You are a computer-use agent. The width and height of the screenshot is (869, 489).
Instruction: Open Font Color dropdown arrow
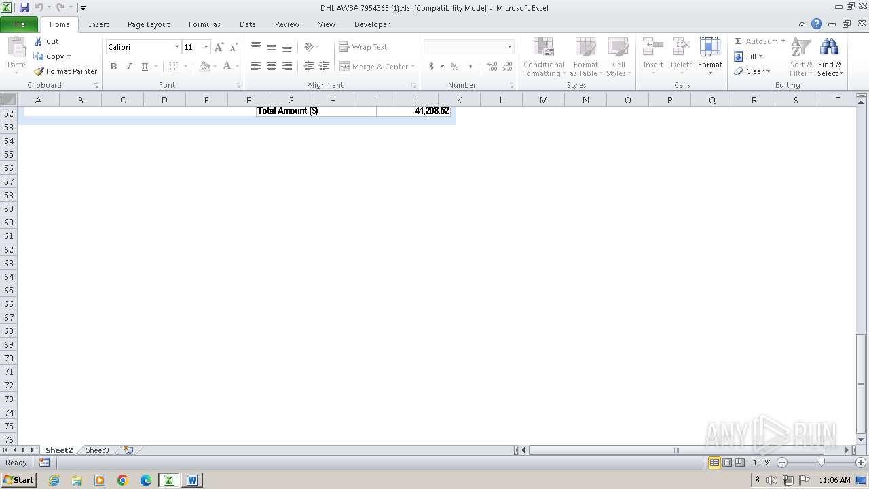tap(237, 67)
